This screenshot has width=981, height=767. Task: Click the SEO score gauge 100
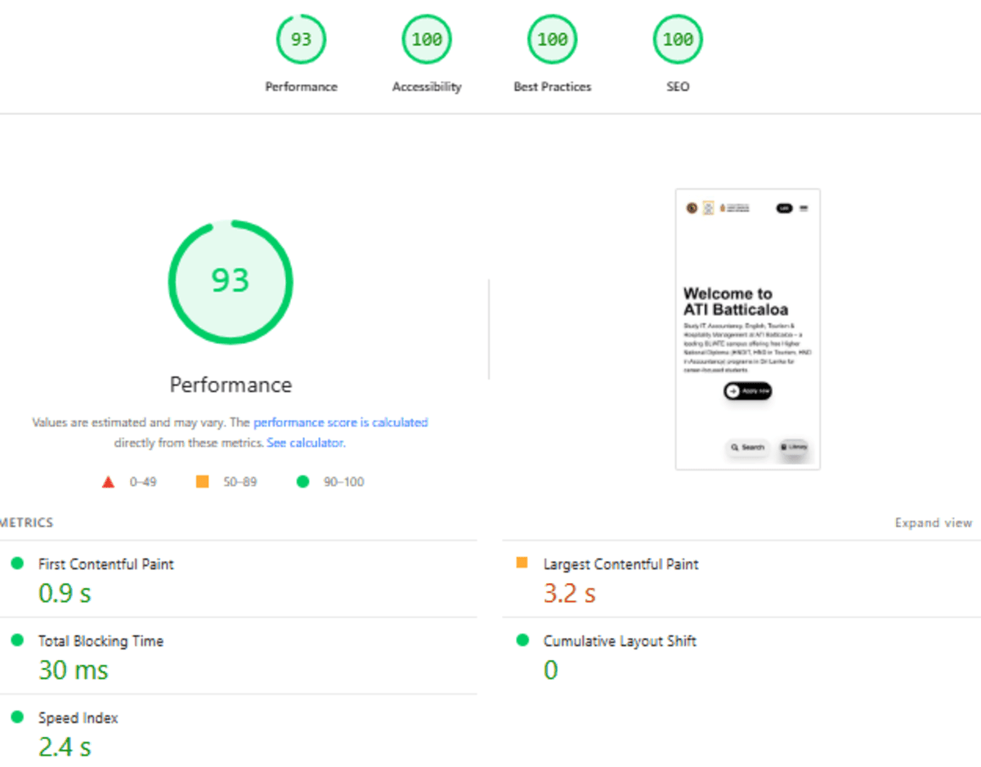click(x=678, y=39)
